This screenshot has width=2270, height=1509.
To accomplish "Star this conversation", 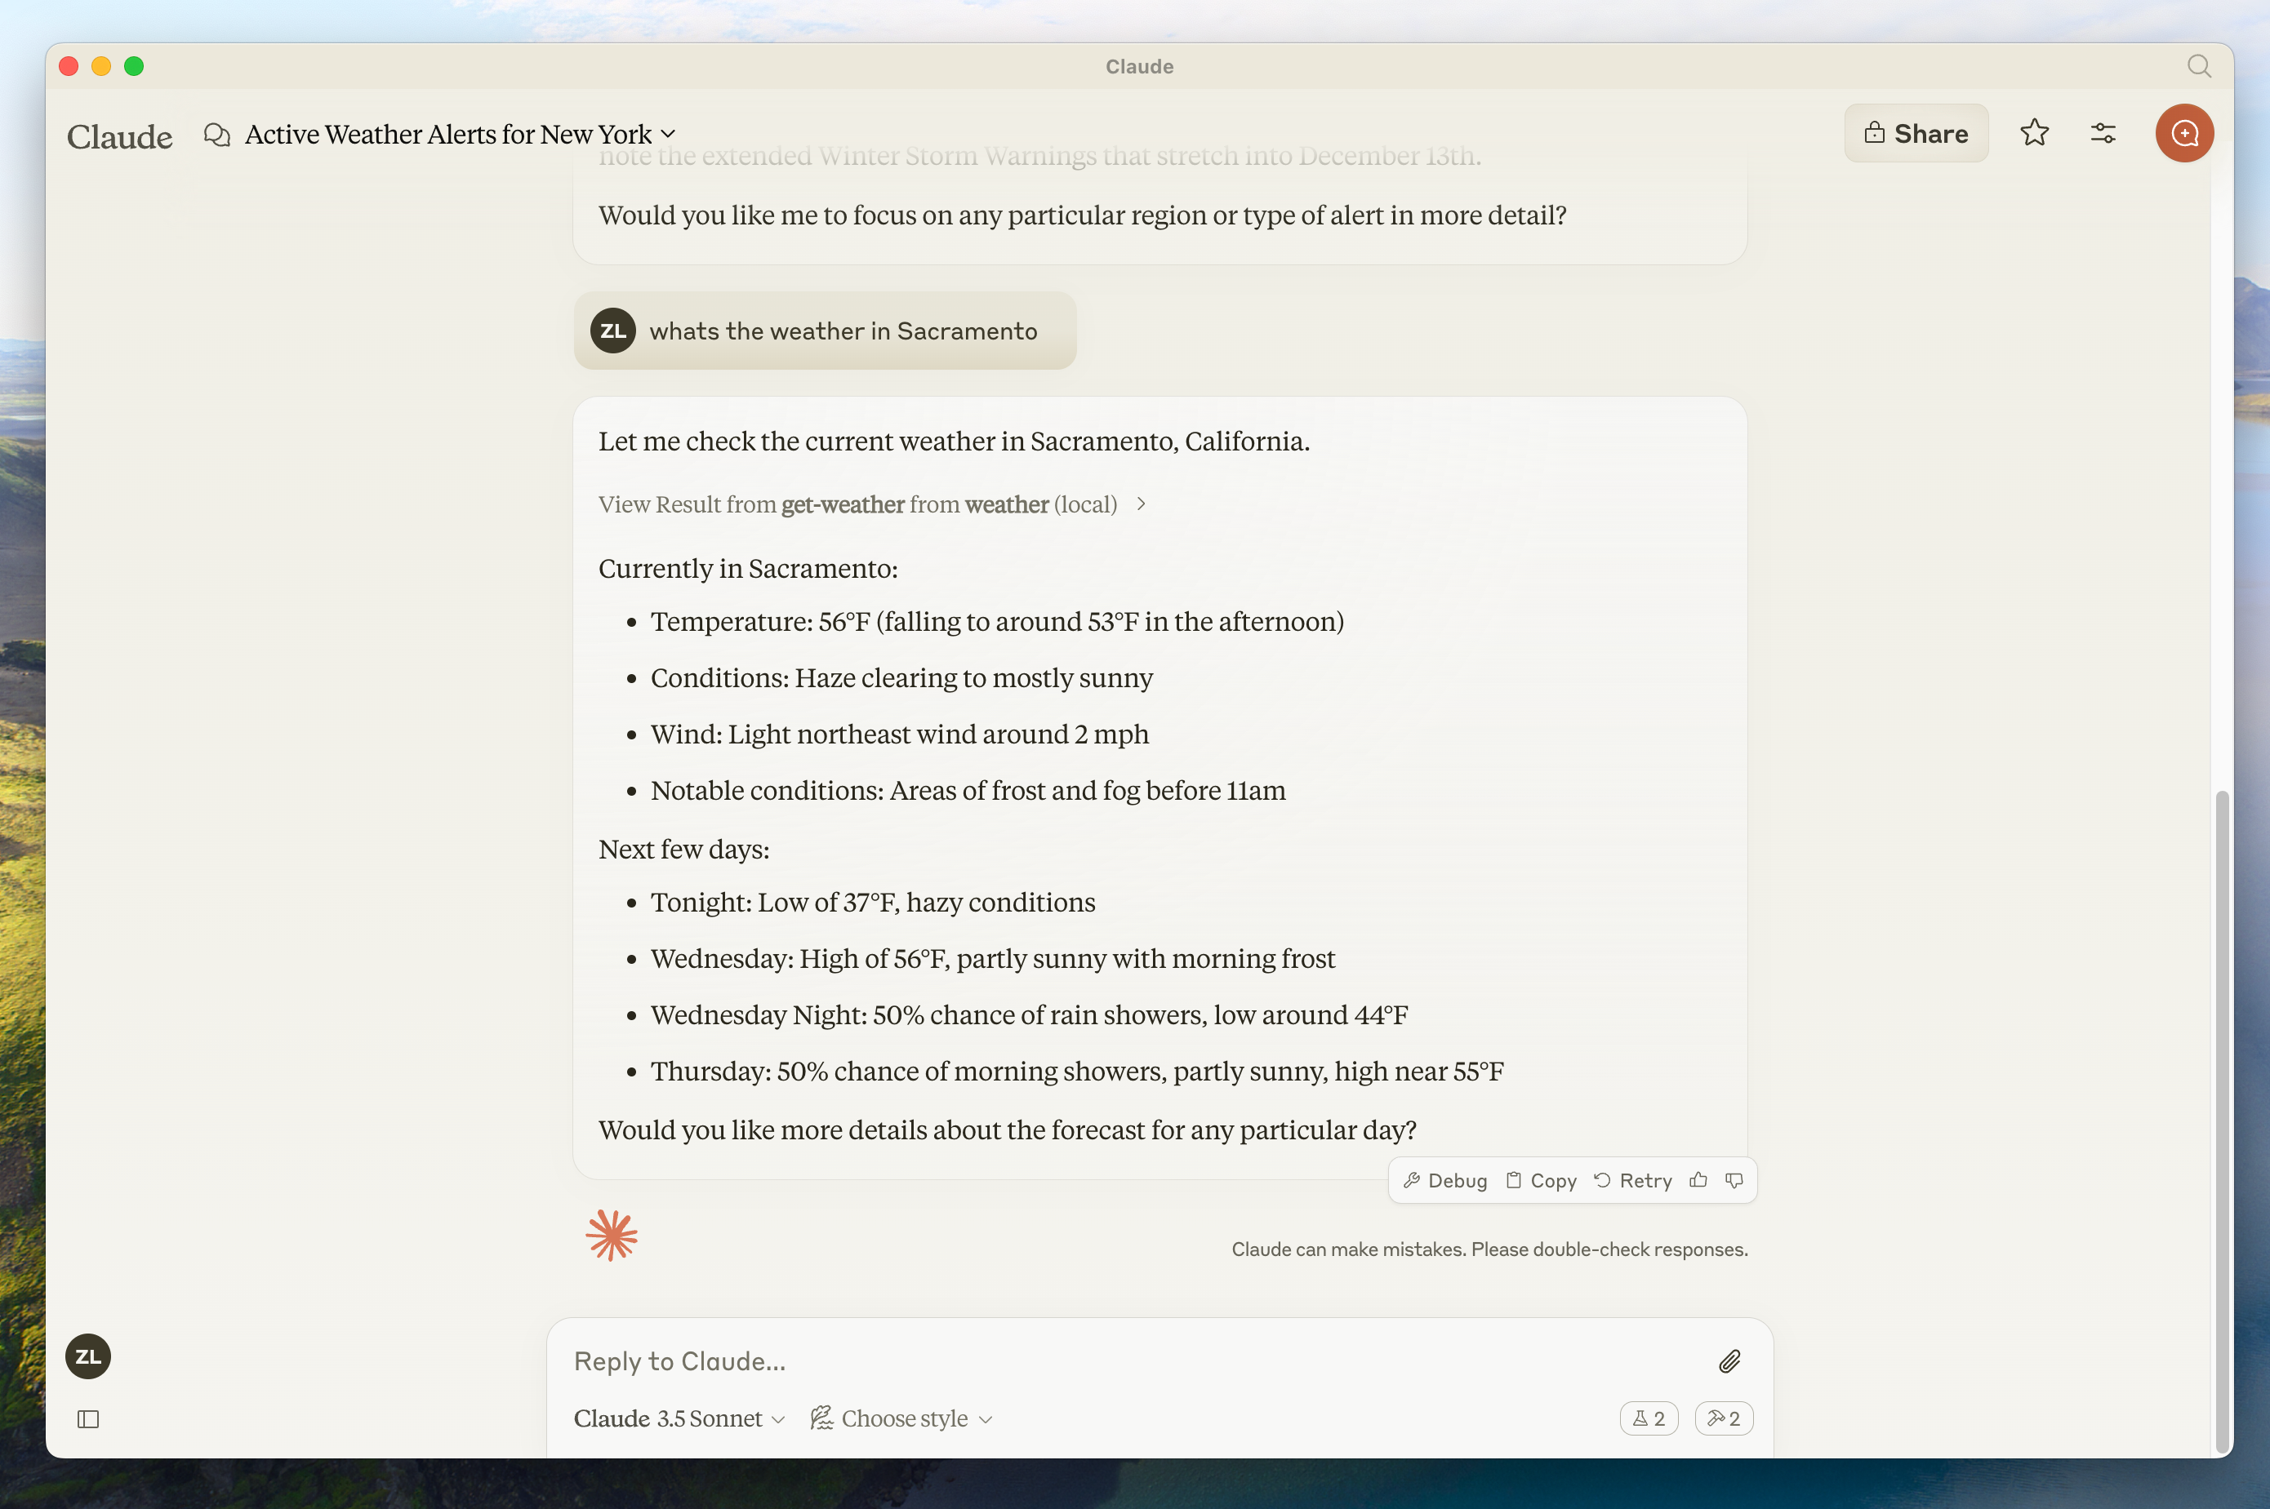I will [2034, 133].
